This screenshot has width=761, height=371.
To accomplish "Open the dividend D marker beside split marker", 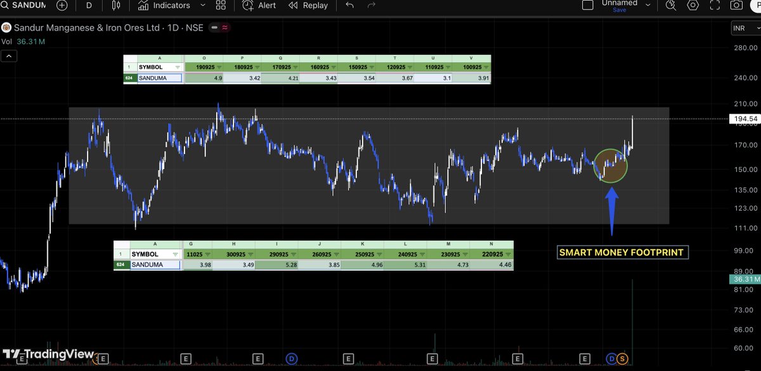I will pyautogui.click(x=612, y=359).
